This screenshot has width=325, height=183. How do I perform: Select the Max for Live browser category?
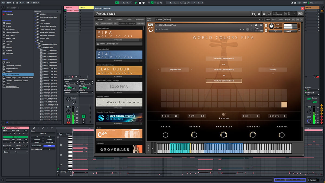pyautogui.click(x=11, y=38)
